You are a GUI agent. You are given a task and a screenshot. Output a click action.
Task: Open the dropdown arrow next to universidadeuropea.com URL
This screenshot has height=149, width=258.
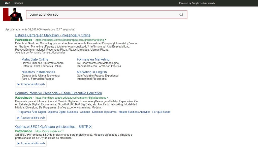[x=106, y=40]
